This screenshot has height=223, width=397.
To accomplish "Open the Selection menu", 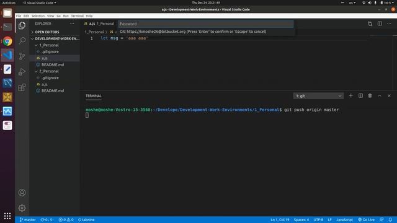I will coord(38,15).
